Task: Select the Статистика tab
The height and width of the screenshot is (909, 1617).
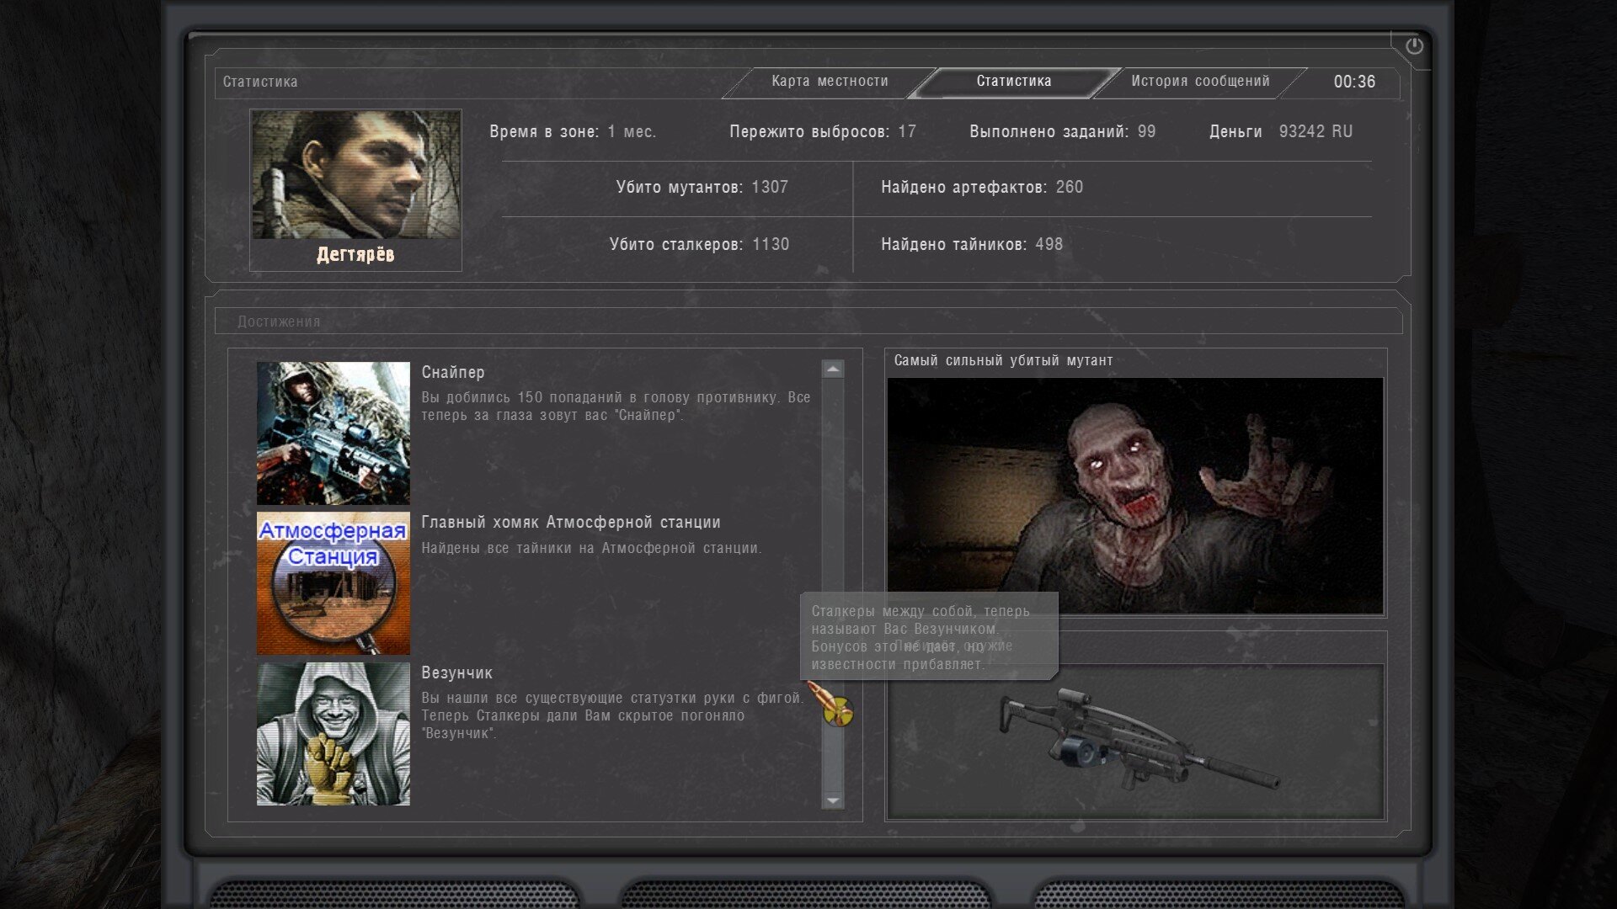Action: [x=1014, y=82]
